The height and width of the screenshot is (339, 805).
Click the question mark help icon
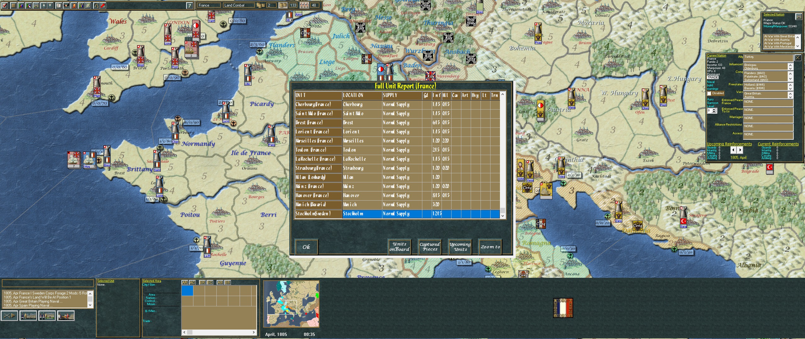189,6
